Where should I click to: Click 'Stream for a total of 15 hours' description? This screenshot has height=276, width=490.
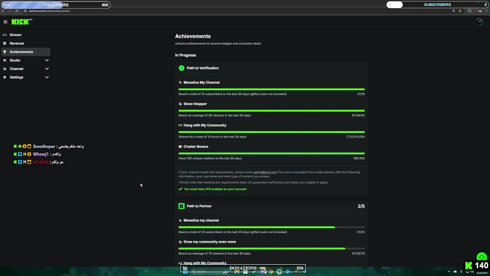coord(212,137)
